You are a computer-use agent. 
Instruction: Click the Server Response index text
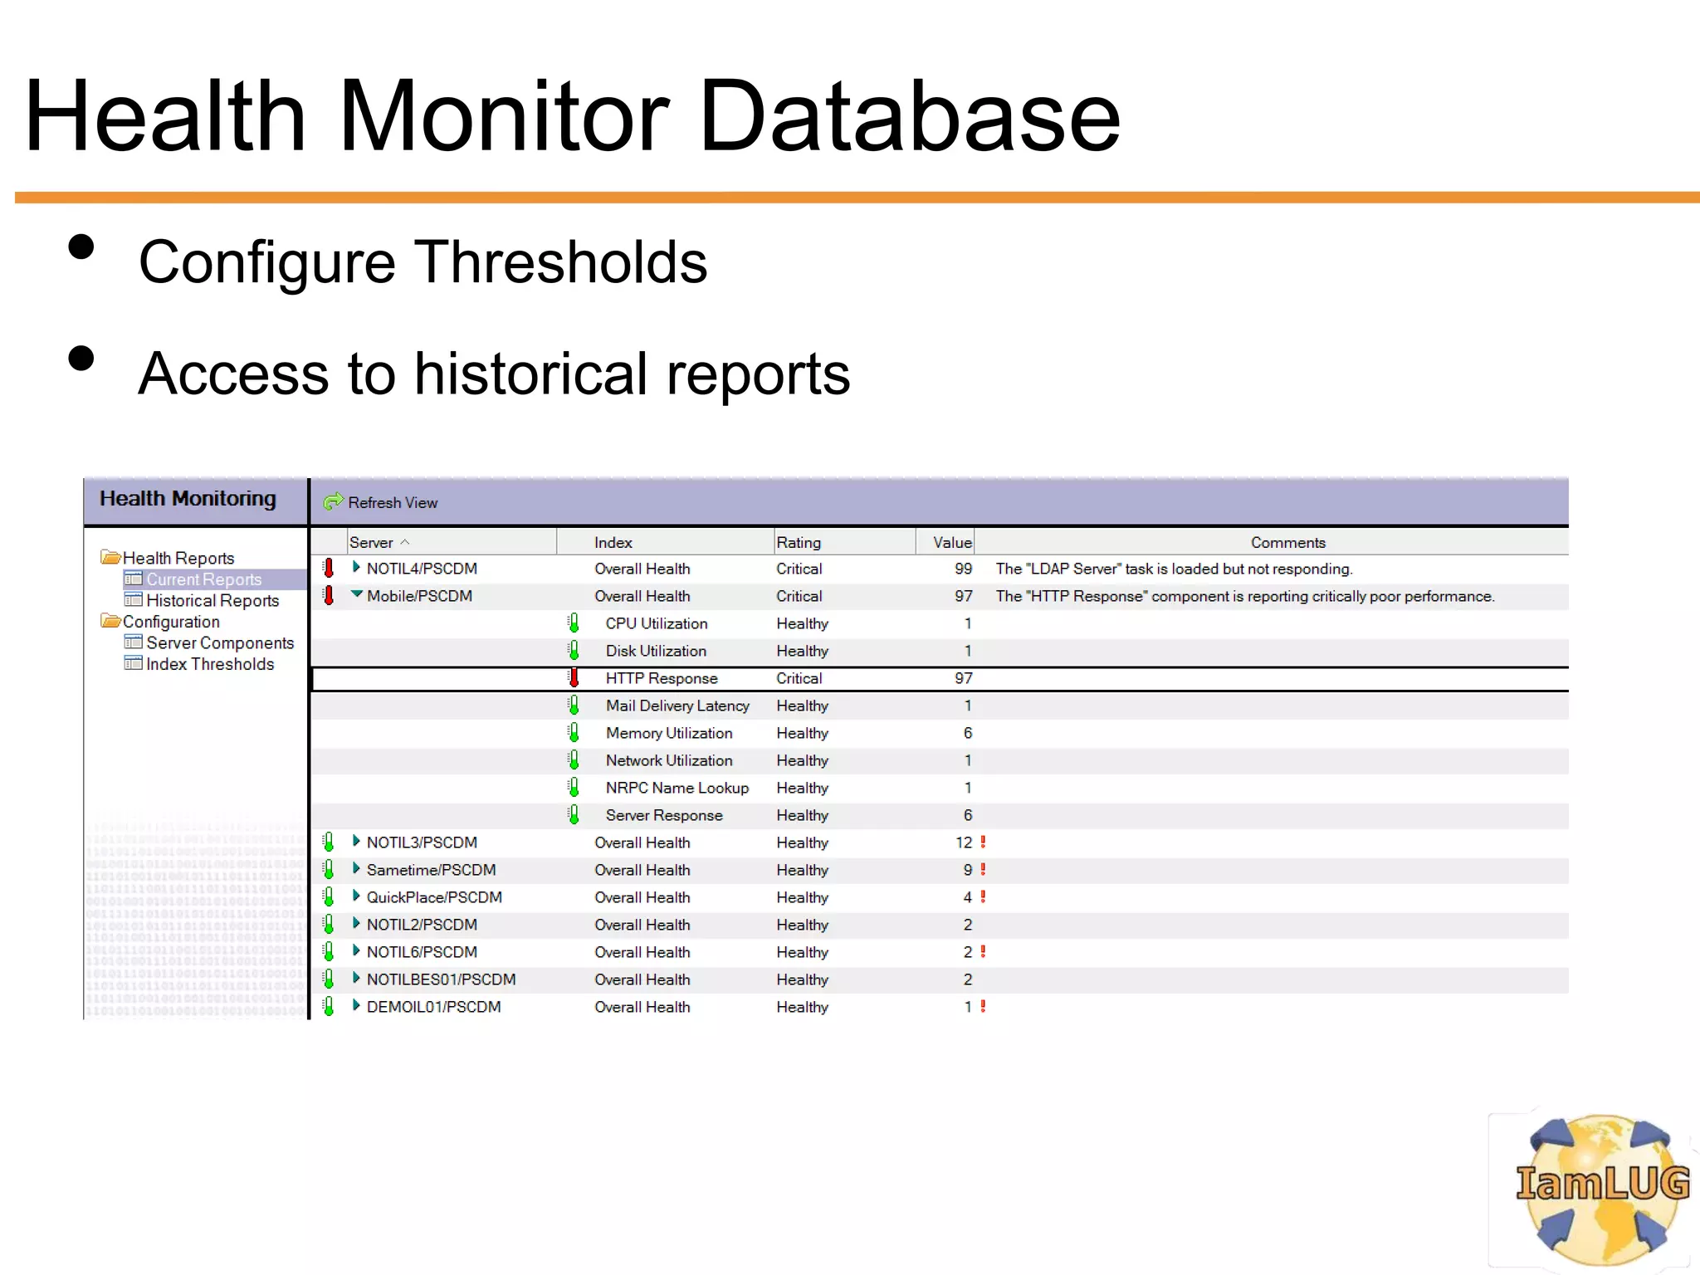pos(664,815)
